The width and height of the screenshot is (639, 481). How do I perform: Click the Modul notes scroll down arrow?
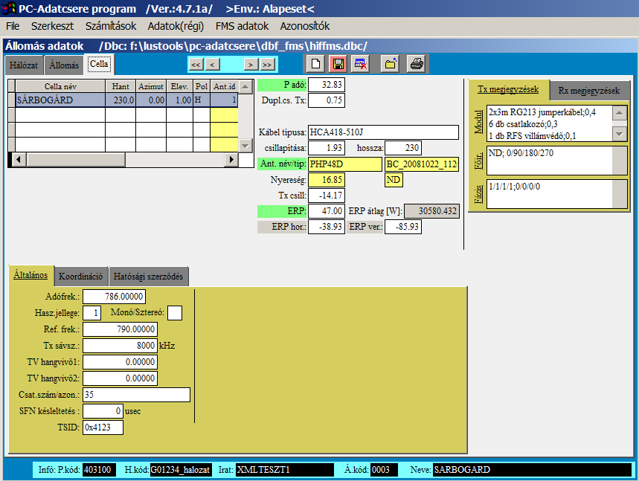[620, 134]
